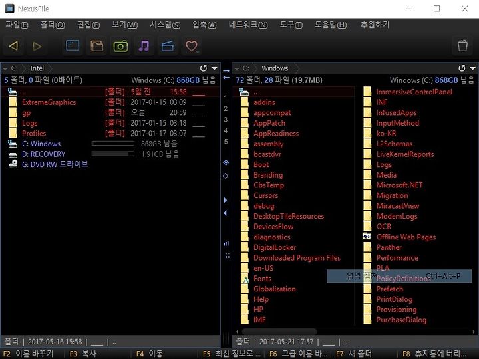
Task: Open the 보기(W) menu
Action: coord(124,25)
